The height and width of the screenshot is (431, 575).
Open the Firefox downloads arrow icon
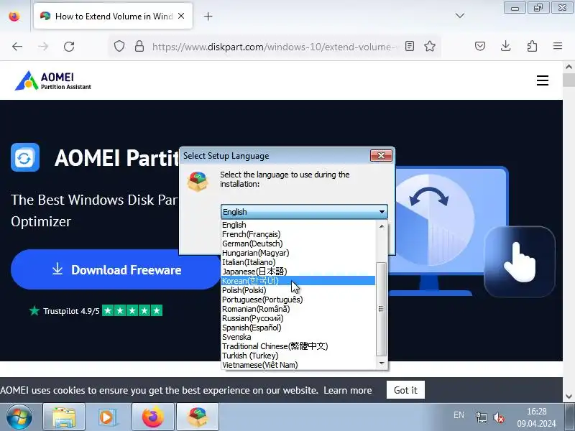click(x=506, y=46)
